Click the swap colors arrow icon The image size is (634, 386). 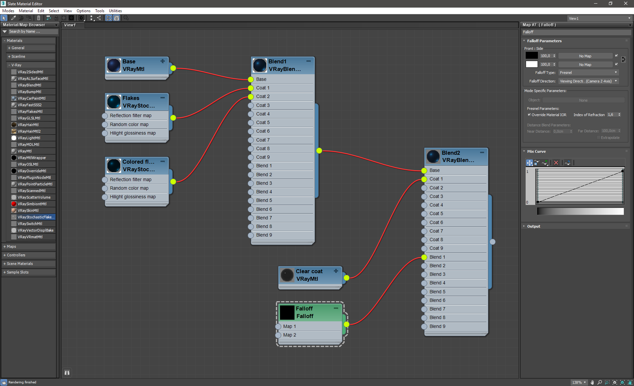pyautogui.click(x=623, y=60)
